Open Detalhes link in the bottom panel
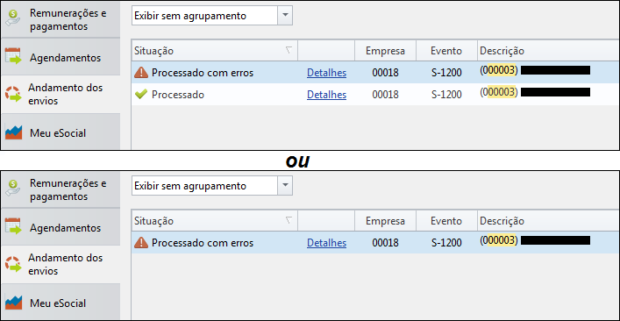This screenshot has height=321, width=620. point(326,243)
